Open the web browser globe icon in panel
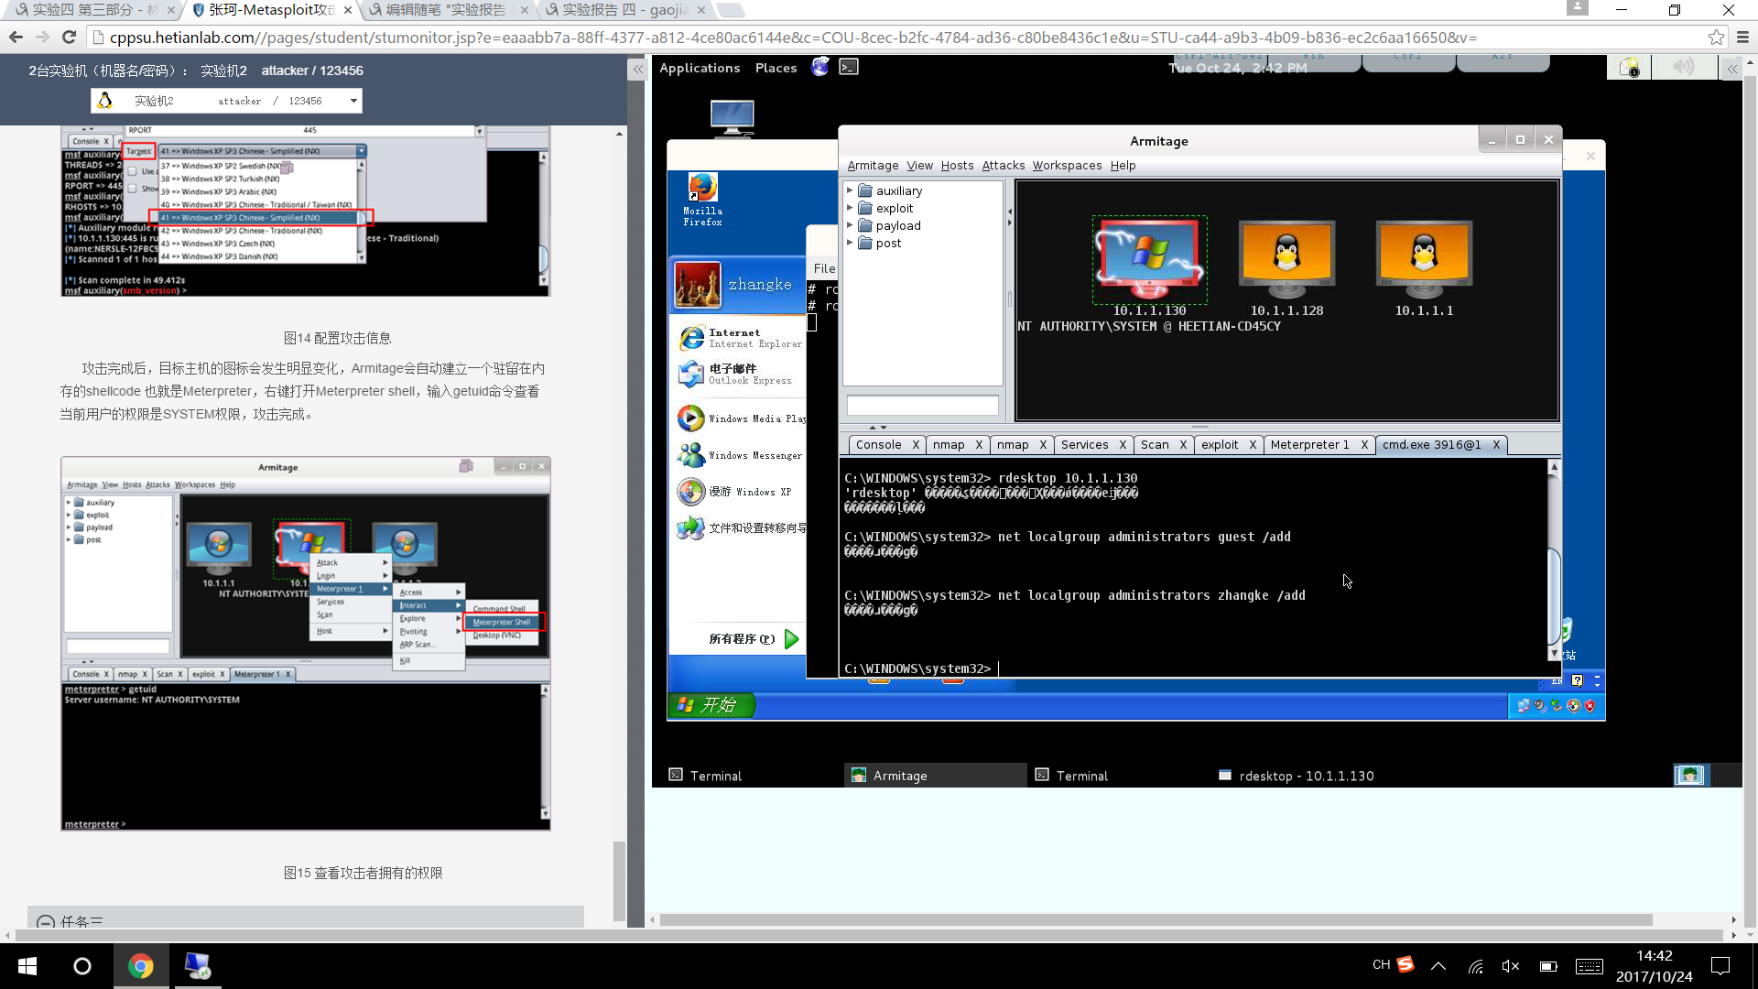Image resolution: width=1758 pixels, height=989 pixels. 819,67
